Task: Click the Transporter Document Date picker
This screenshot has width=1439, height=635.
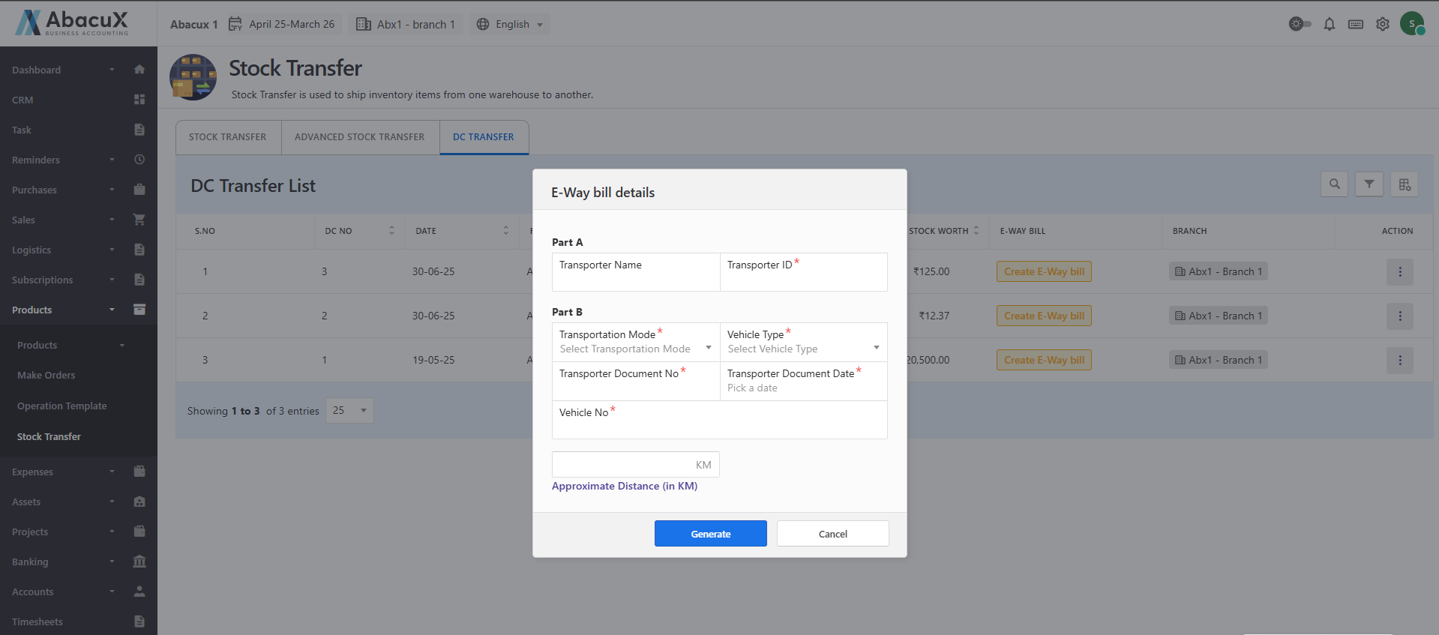Action: coord(802,388)
